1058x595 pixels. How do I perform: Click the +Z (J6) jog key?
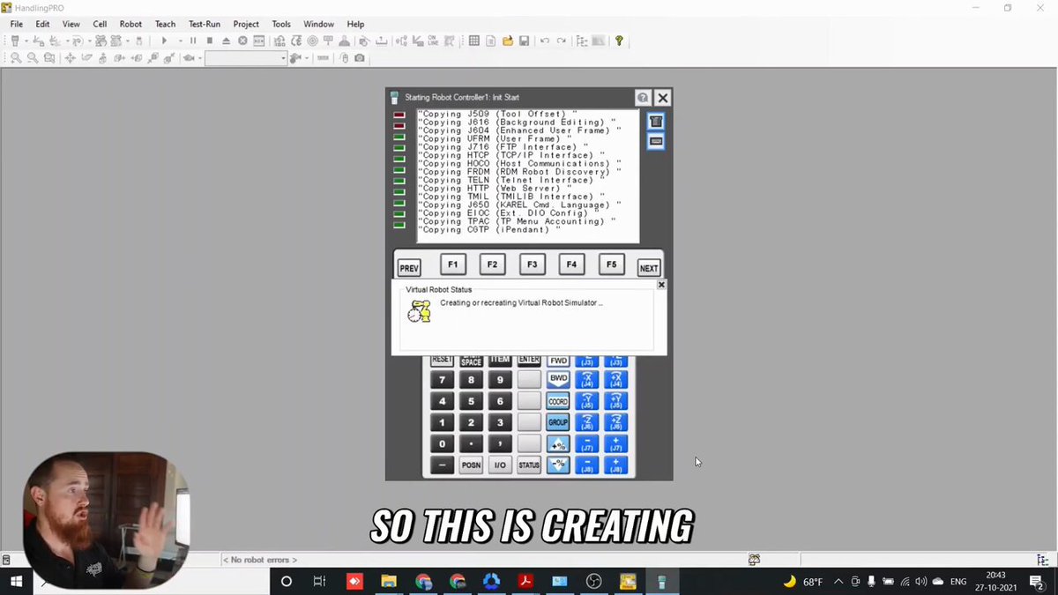point(616,422)
